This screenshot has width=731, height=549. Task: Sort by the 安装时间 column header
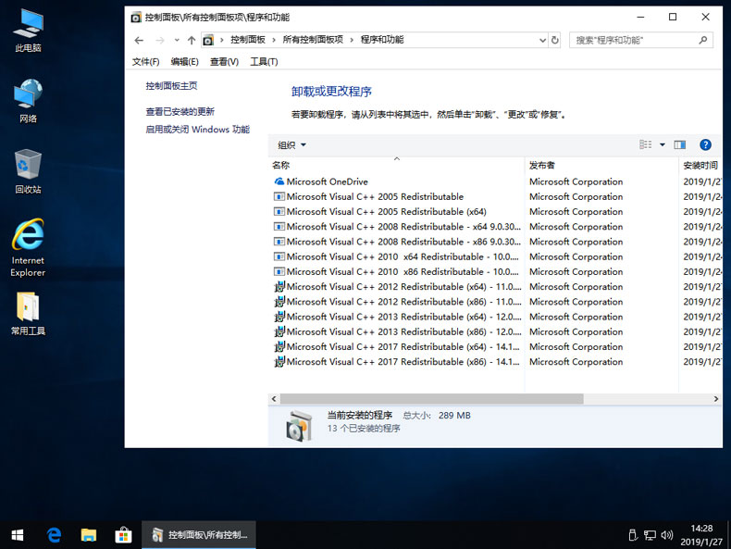pyautogui.click(x=700, y=165)
